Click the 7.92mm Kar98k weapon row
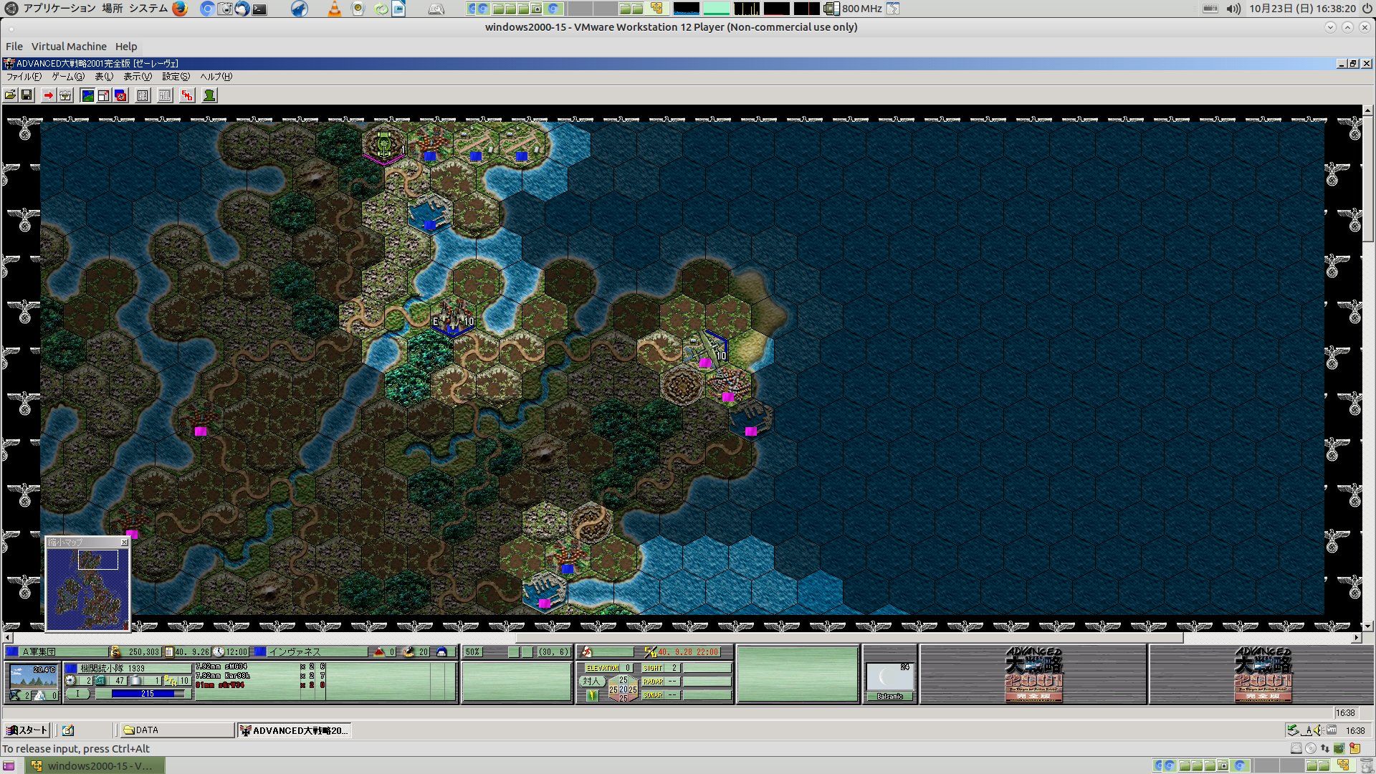 (x=260, y=676)
